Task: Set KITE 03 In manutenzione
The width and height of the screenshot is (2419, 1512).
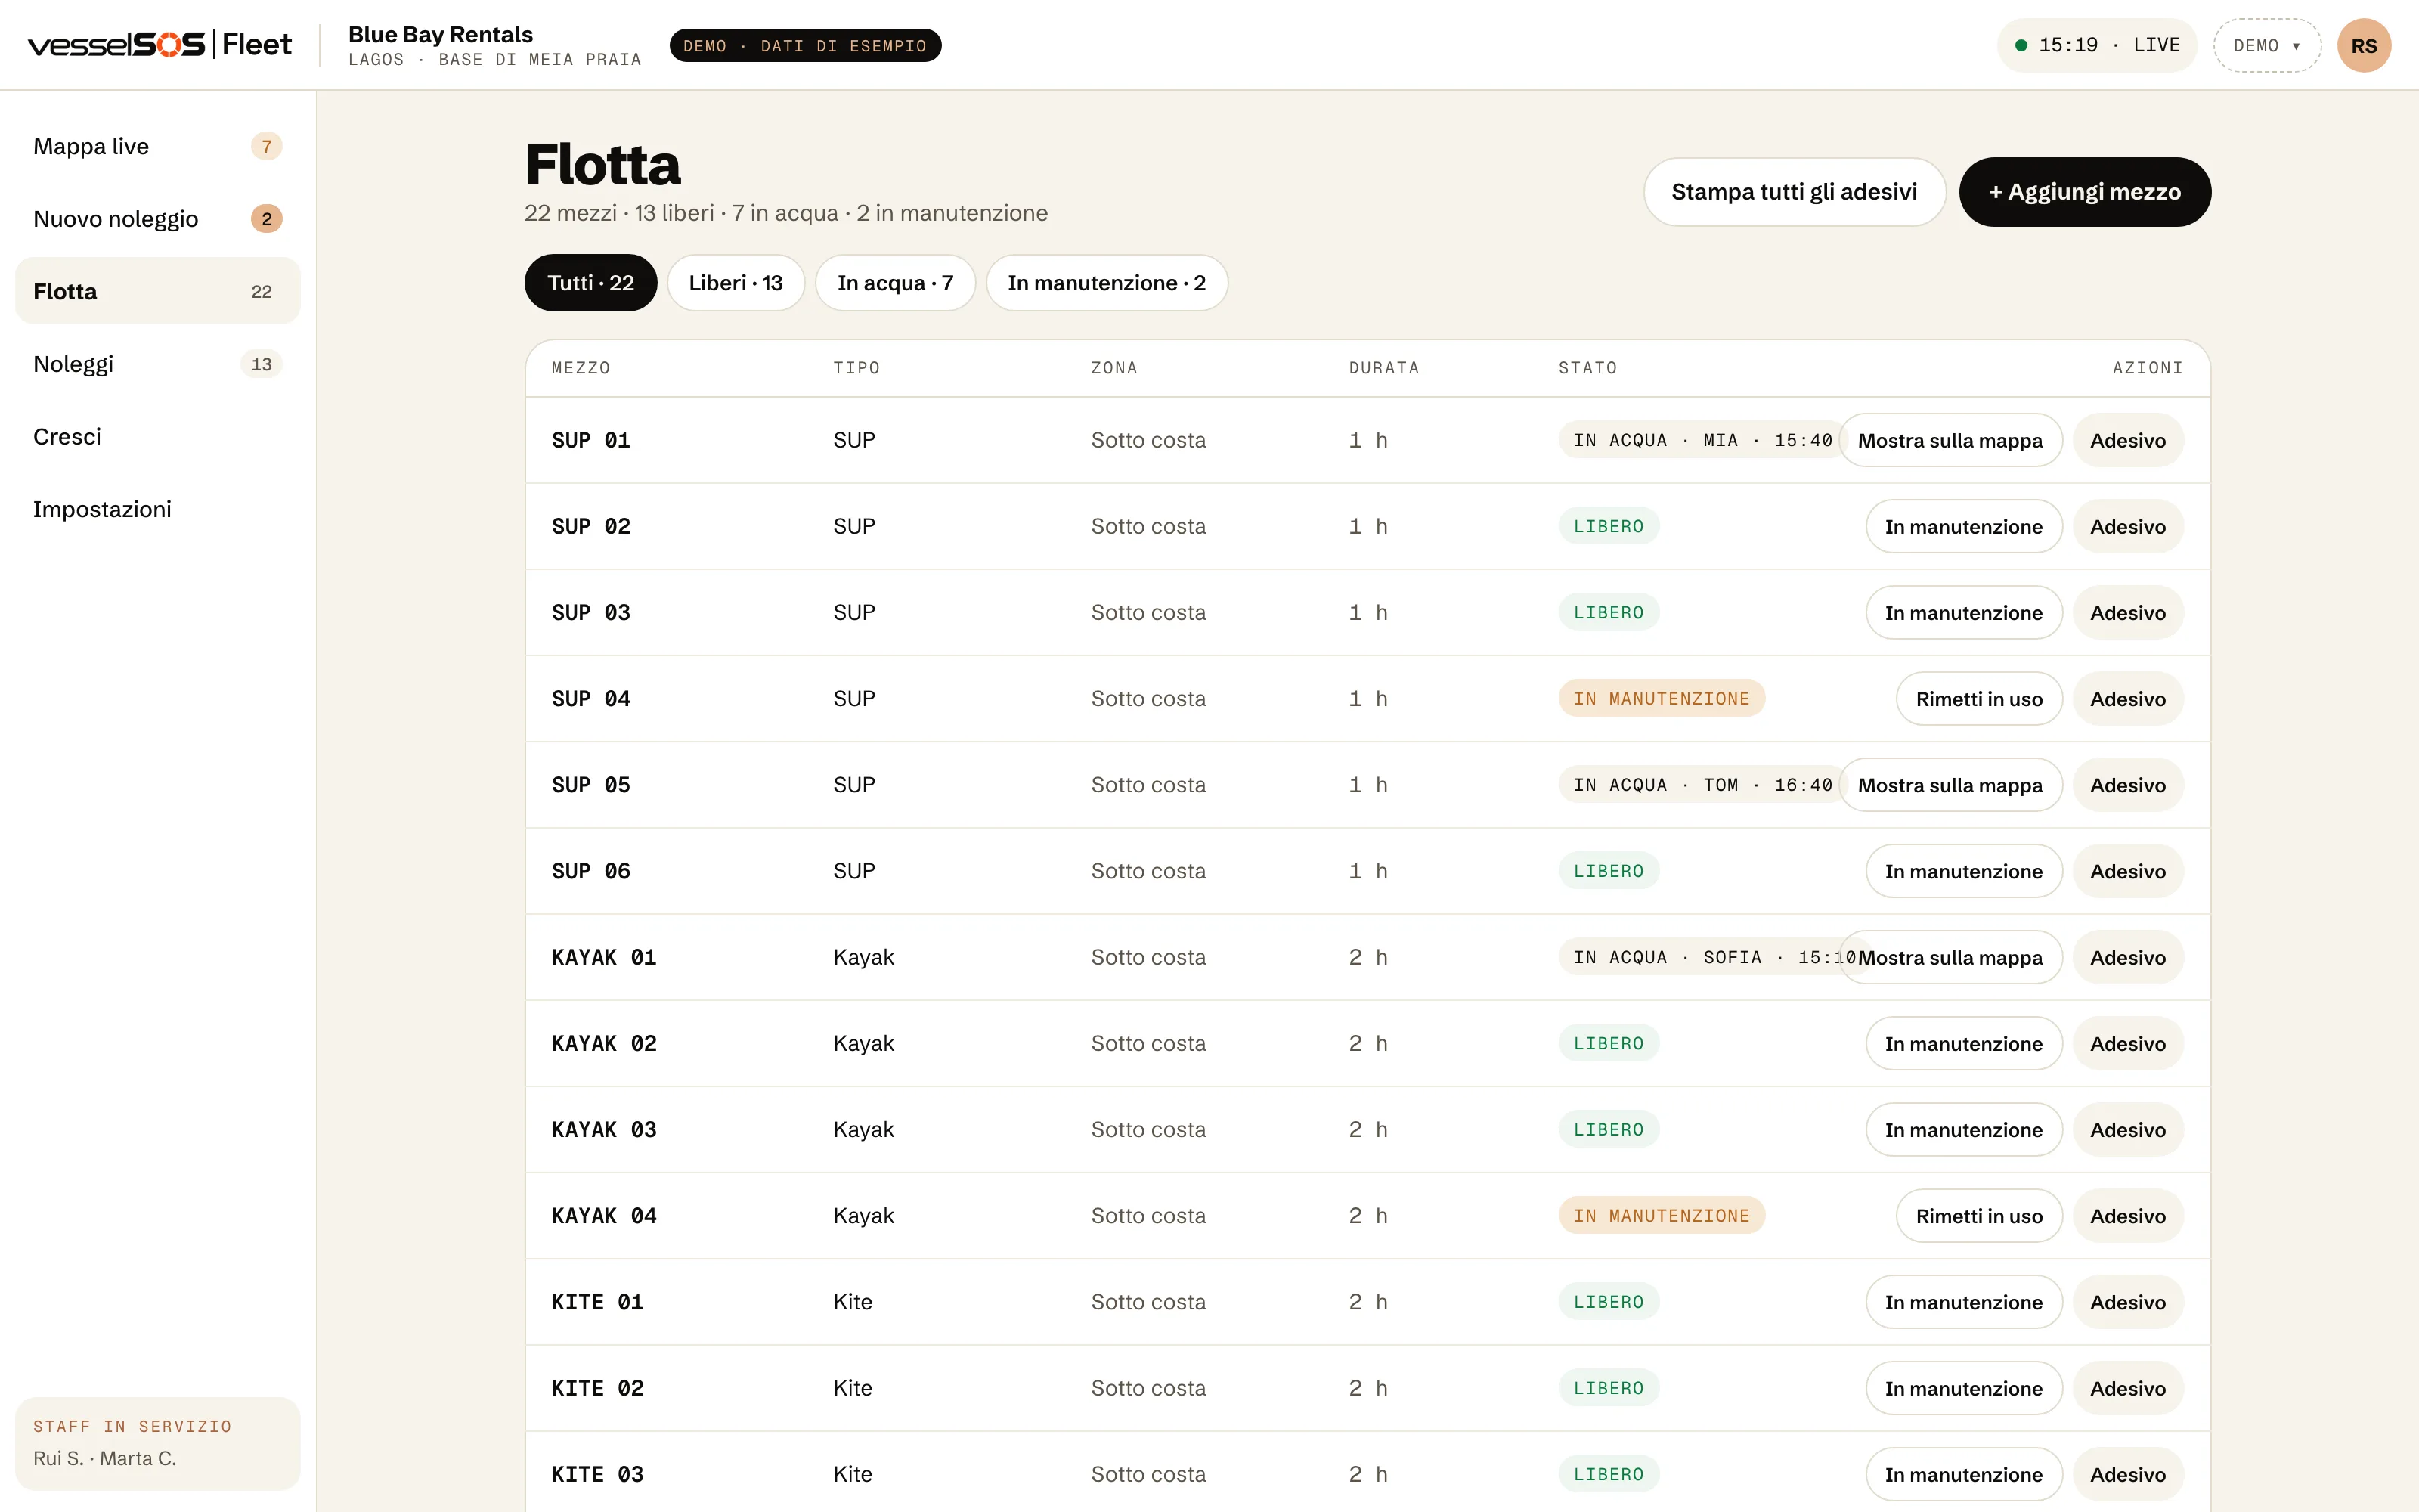Action: 1963,1474
